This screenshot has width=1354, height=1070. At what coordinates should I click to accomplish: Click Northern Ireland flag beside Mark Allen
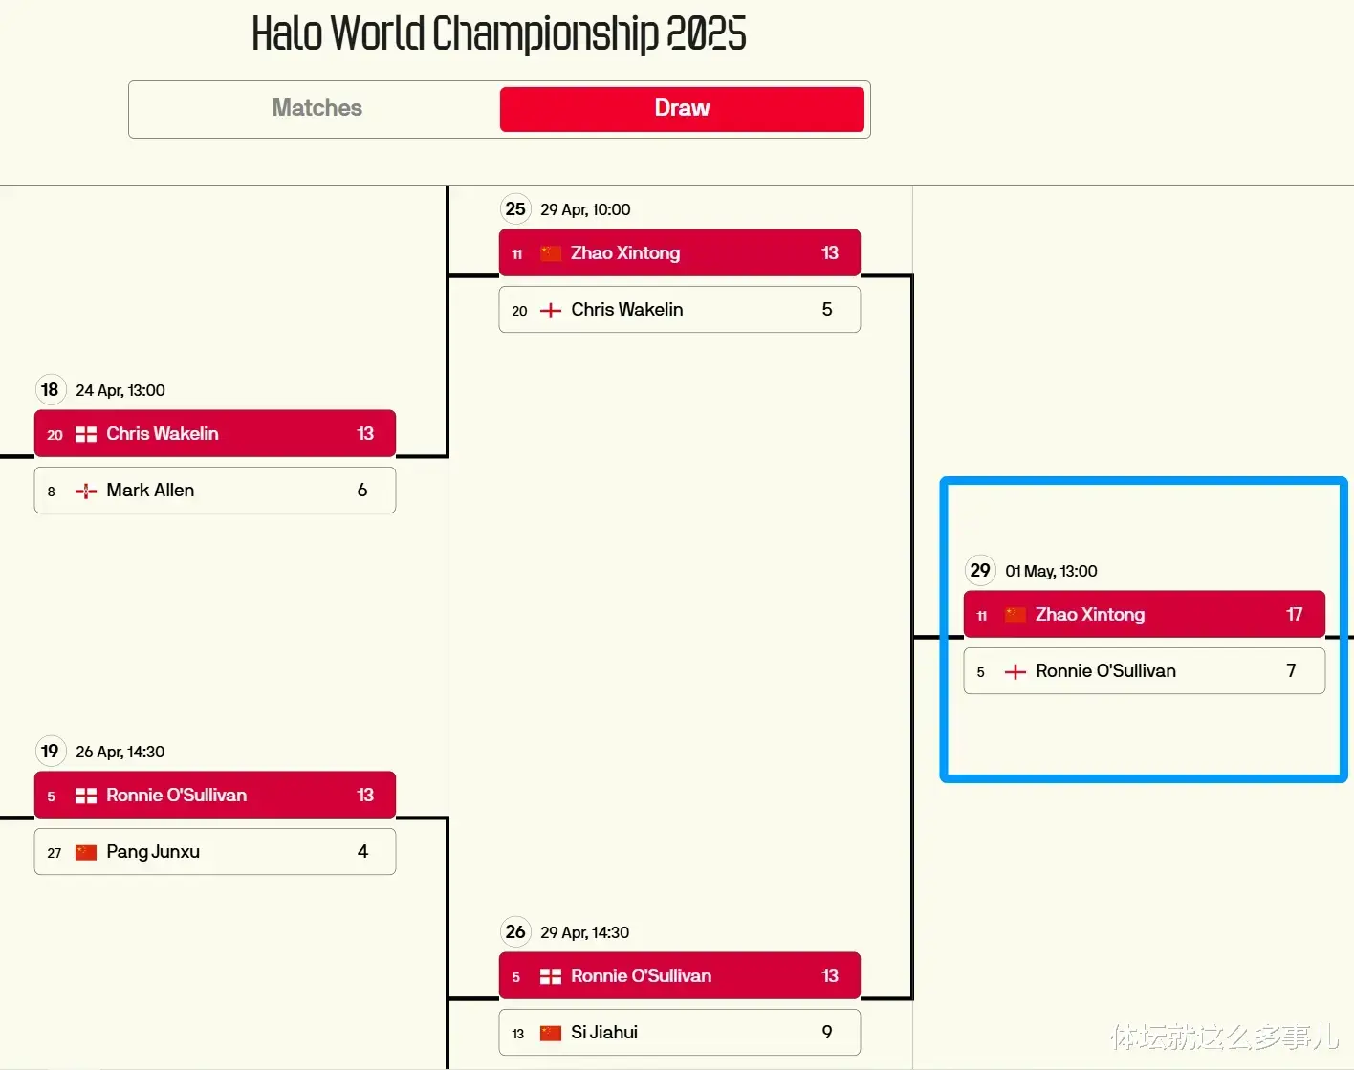[x=86, y=491]
